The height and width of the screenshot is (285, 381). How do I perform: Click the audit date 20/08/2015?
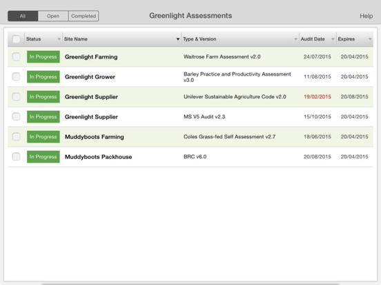317,157
